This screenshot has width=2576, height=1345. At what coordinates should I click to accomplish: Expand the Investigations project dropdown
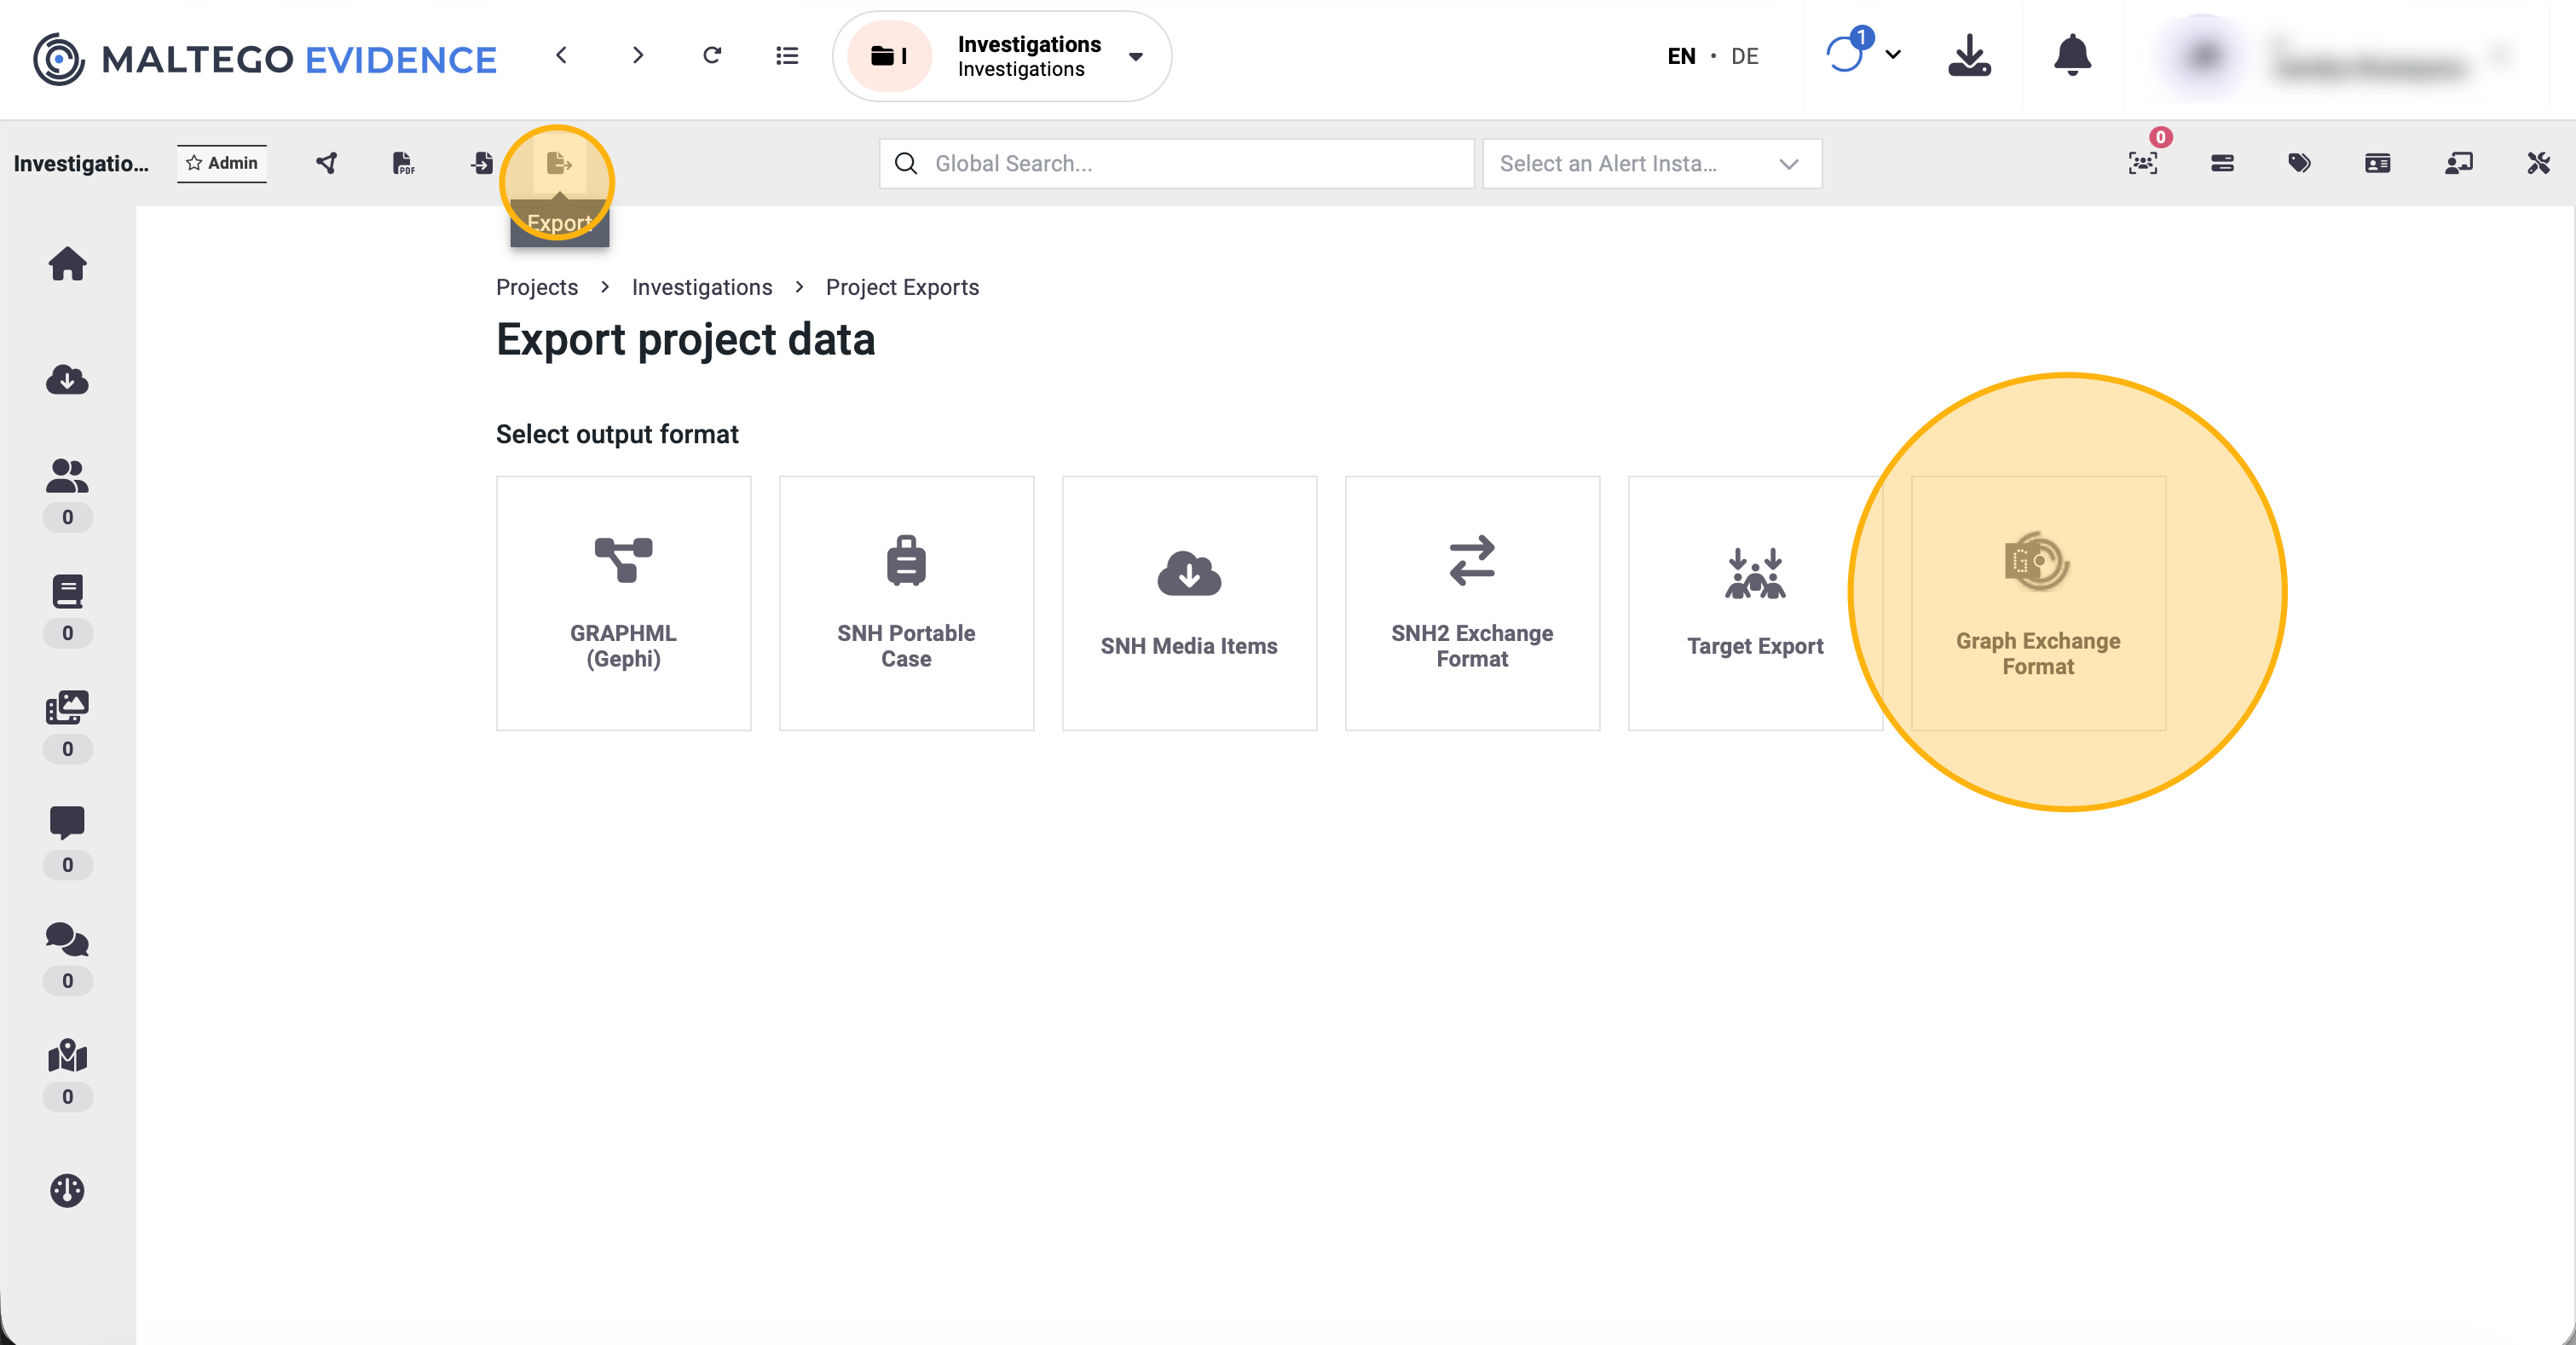click(1135, 56)
